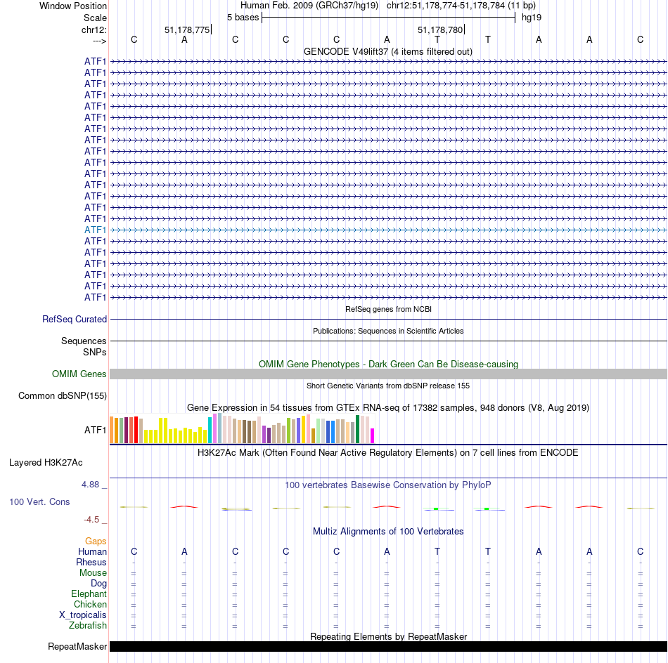Open the RefSeq genes from NCBI title
This screenshot has width=668, height=663.
coord(388,309)
